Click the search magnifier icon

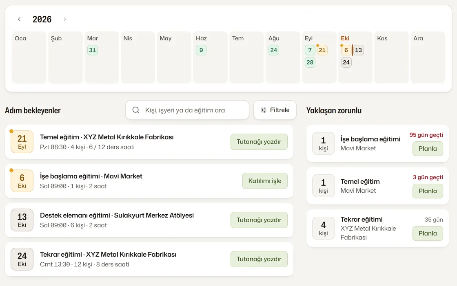tap(136, 110)
